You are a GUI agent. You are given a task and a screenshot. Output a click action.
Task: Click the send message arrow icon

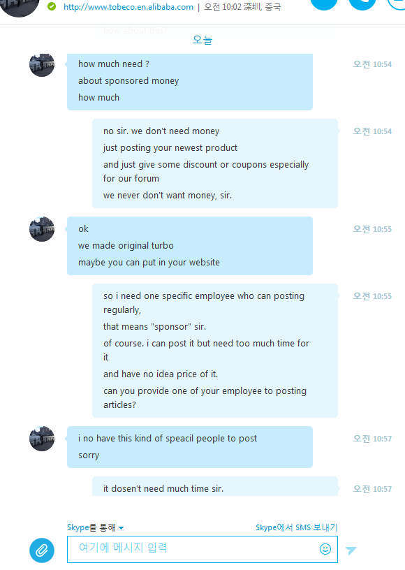click(351, 550)
